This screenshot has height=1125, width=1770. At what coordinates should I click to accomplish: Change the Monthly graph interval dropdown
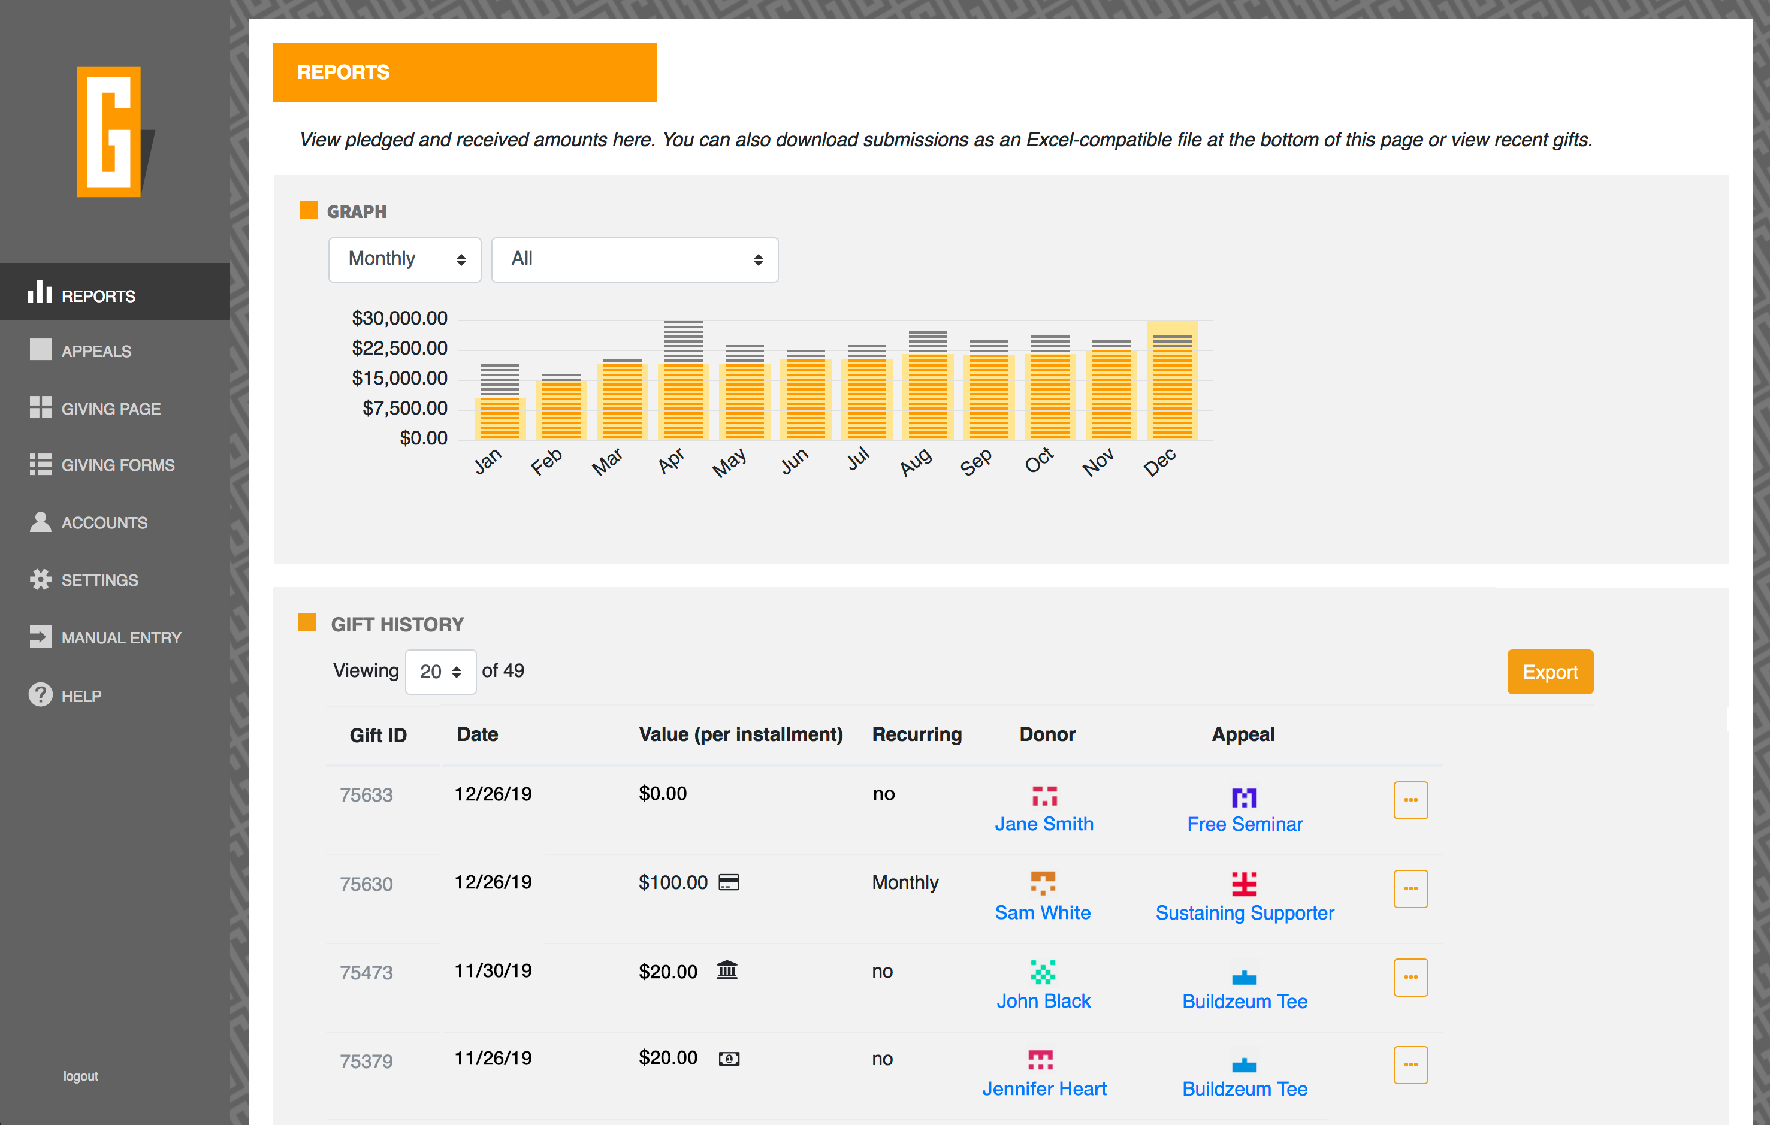click(404, 259)
